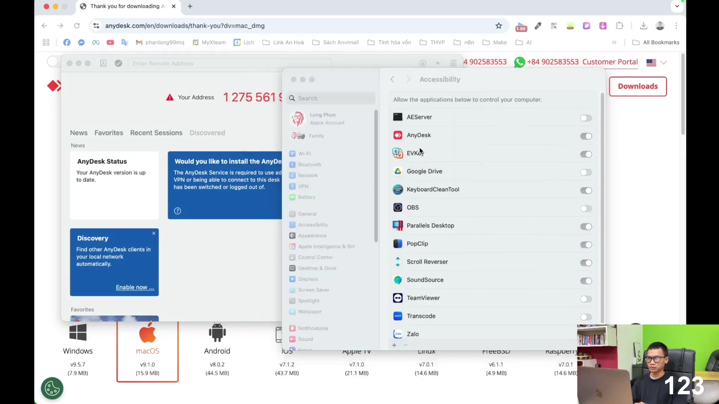Image resolution: width=719 pixels, height=404 pixels.
Task: Click the Facebook bookmark icon
Action: click(x=67, y=42)
